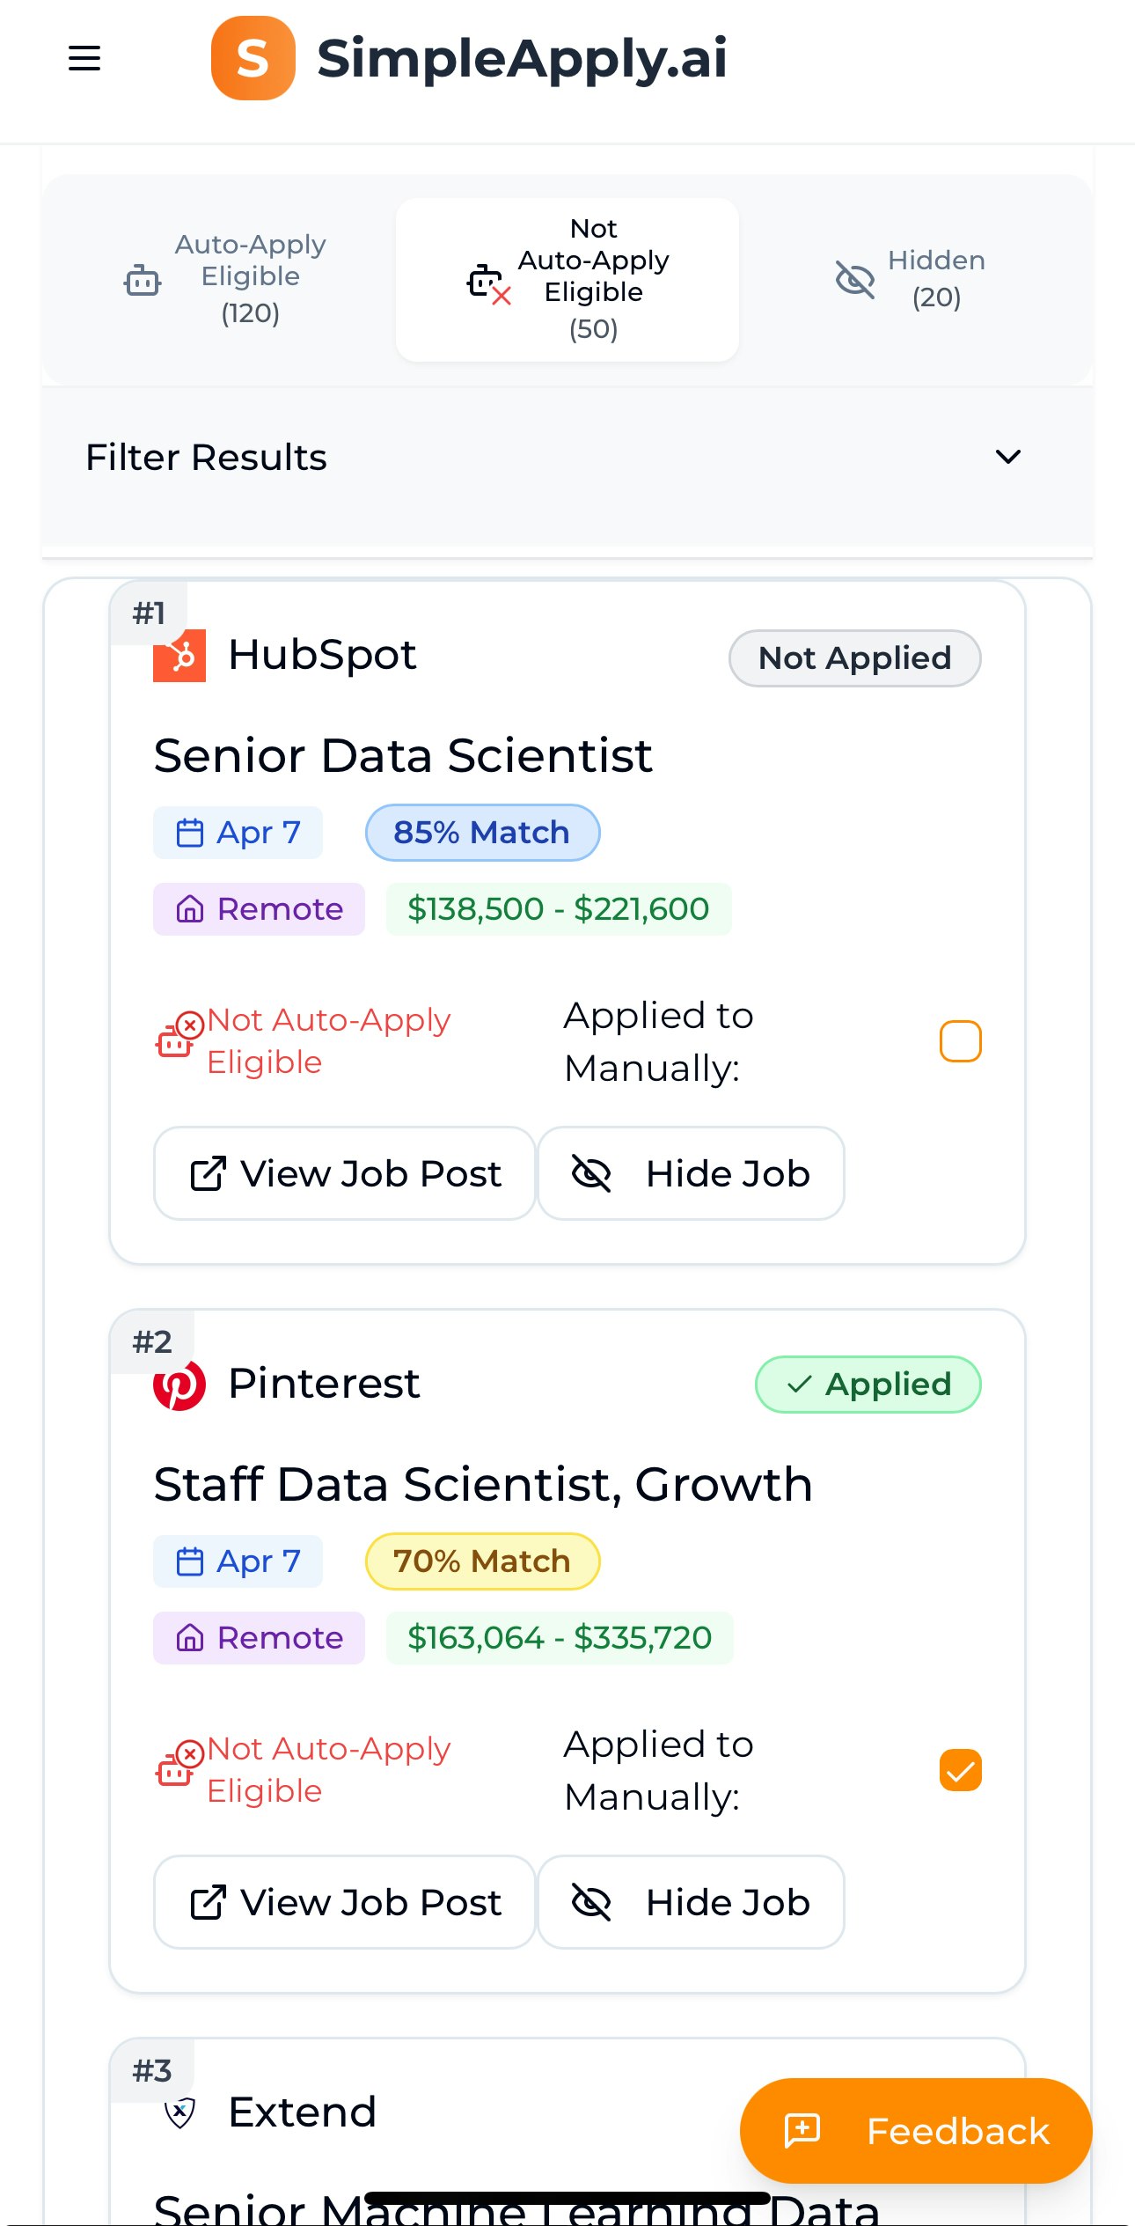Open the Not Applied status on HubSpot
This screenshot has width=1135, height=2226.
pyautogui.click(x=854, y=658)
